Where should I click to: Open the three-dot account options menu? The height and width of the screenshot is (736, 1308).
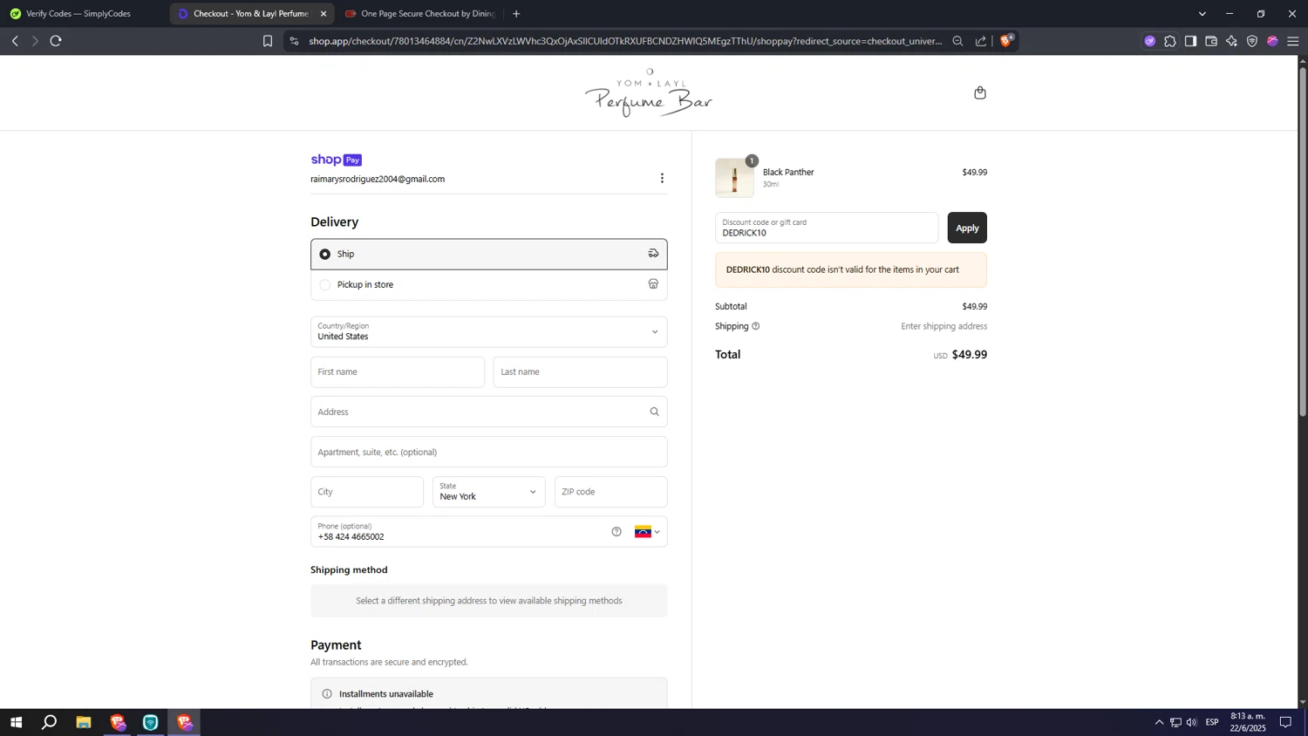(x=662, y=178)
